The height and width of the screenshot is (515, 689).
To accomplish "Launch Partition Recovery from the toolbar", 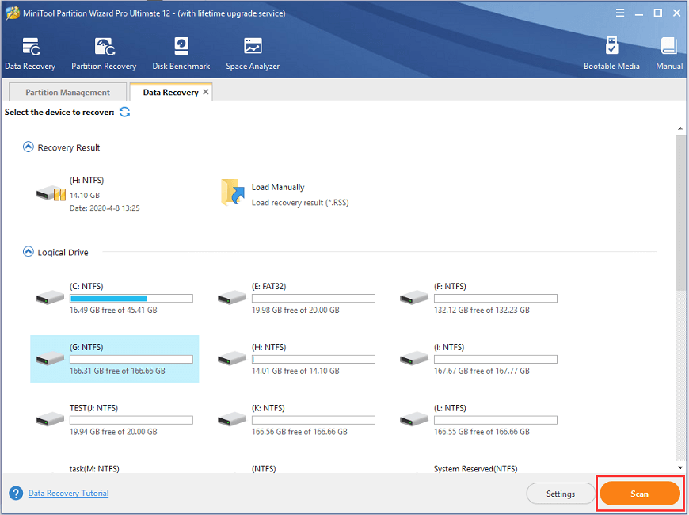I will pos(104,54).
